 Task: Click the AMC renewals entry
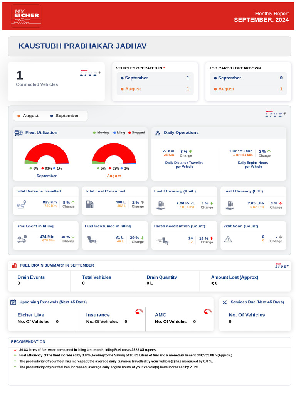180,319
